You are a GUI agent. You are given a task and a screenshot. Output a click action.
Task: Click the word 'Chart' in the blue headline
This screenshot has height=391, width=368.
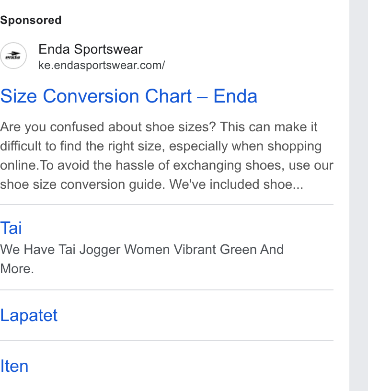click(168, 96)
